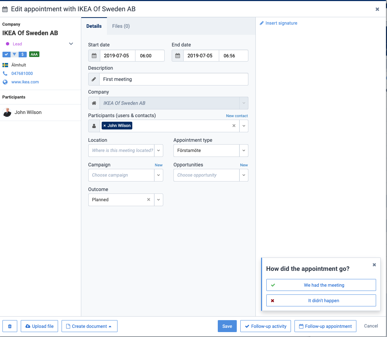Clear the Planned outcome value
Image resolution: width=387 pixels, height=337 pixels.
[x=148, y=199]
